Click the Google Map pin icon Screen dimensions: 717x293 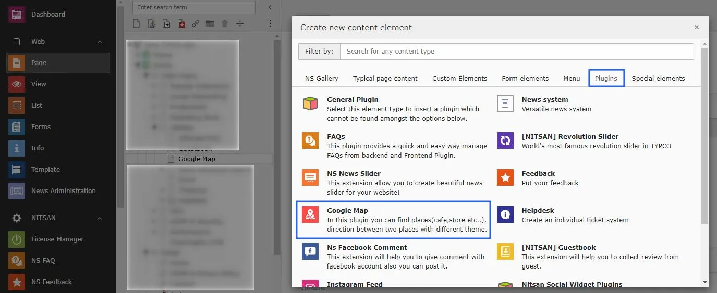click(310, 214)
